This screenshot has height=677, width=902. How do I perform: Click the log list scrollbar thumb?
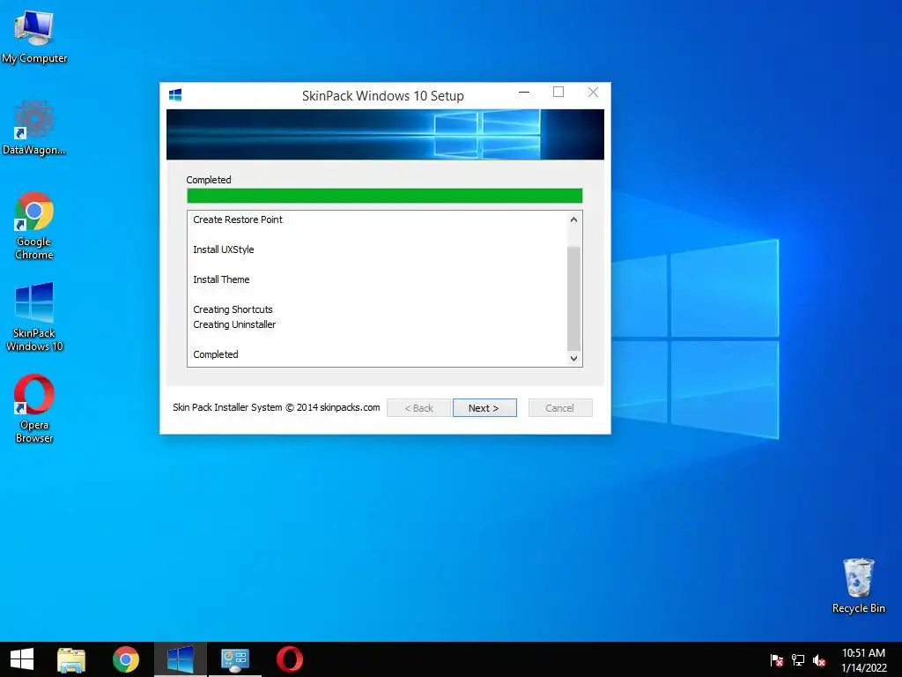[573, 298]
